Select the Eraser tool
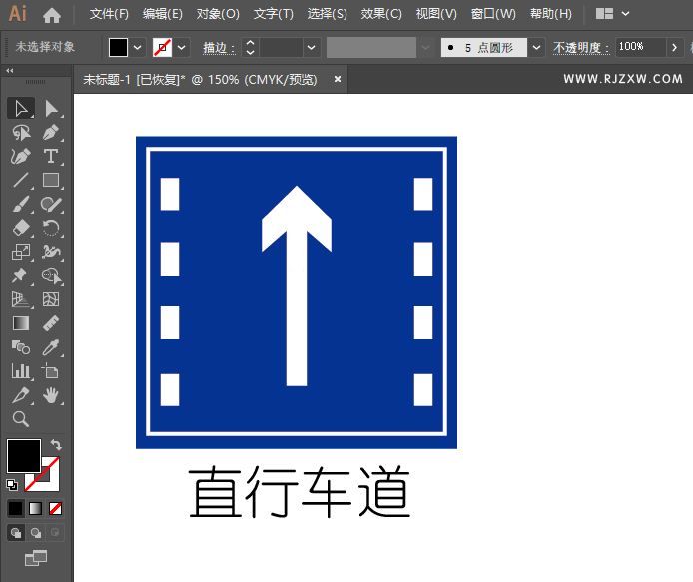 pos(20,228)
